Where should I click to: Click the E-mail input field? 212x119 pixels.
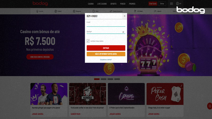[106, 24]
